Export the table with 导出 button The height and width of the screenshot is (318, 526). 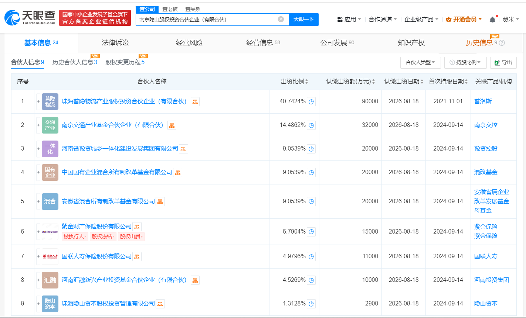pos(503,62)
